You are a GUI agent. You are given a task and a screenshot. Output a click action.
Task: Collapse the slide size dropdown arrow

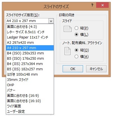click(51, 21)
